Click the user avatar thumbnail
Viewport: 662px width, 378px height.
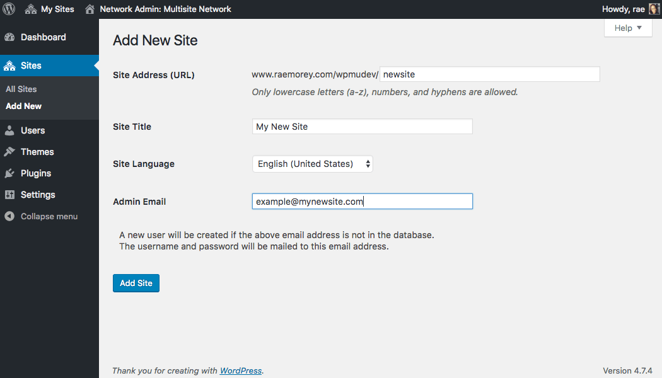pyautogui.click(x=654, y=9)
